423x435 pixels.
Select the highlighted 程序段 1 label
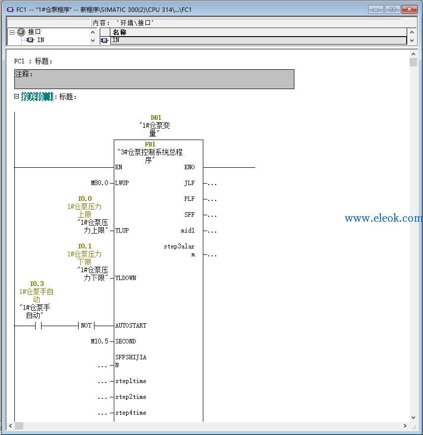37,97
